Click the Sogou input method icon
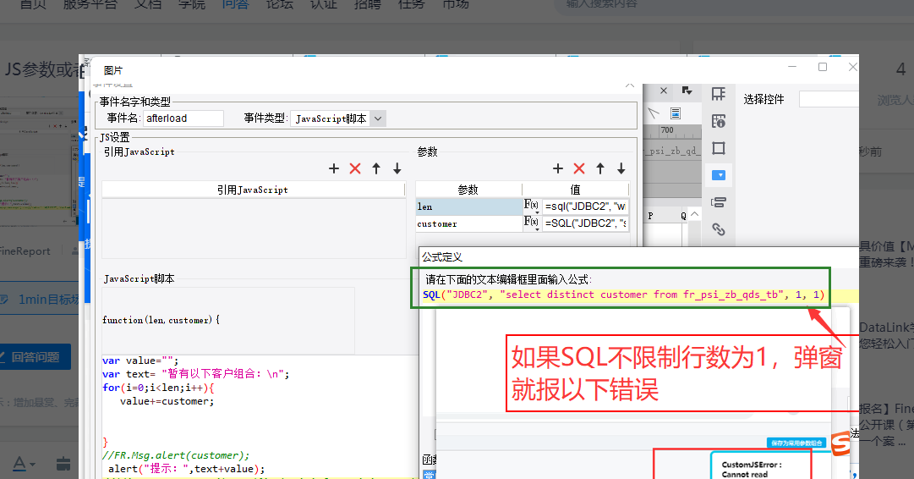 click(840, 443)
